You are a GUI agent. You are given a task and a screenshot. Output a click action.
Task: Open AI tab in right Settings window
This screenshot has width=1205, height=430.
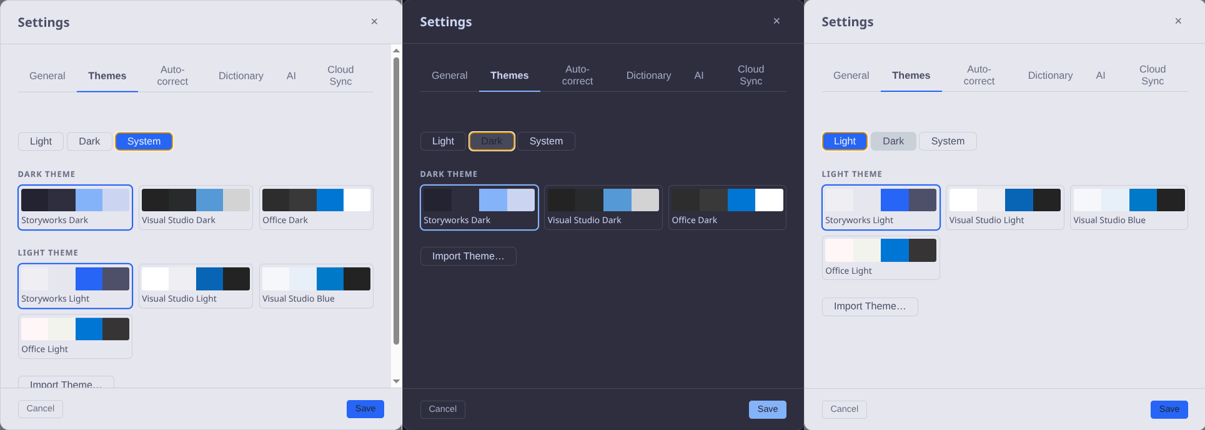tap(1101, 75)
